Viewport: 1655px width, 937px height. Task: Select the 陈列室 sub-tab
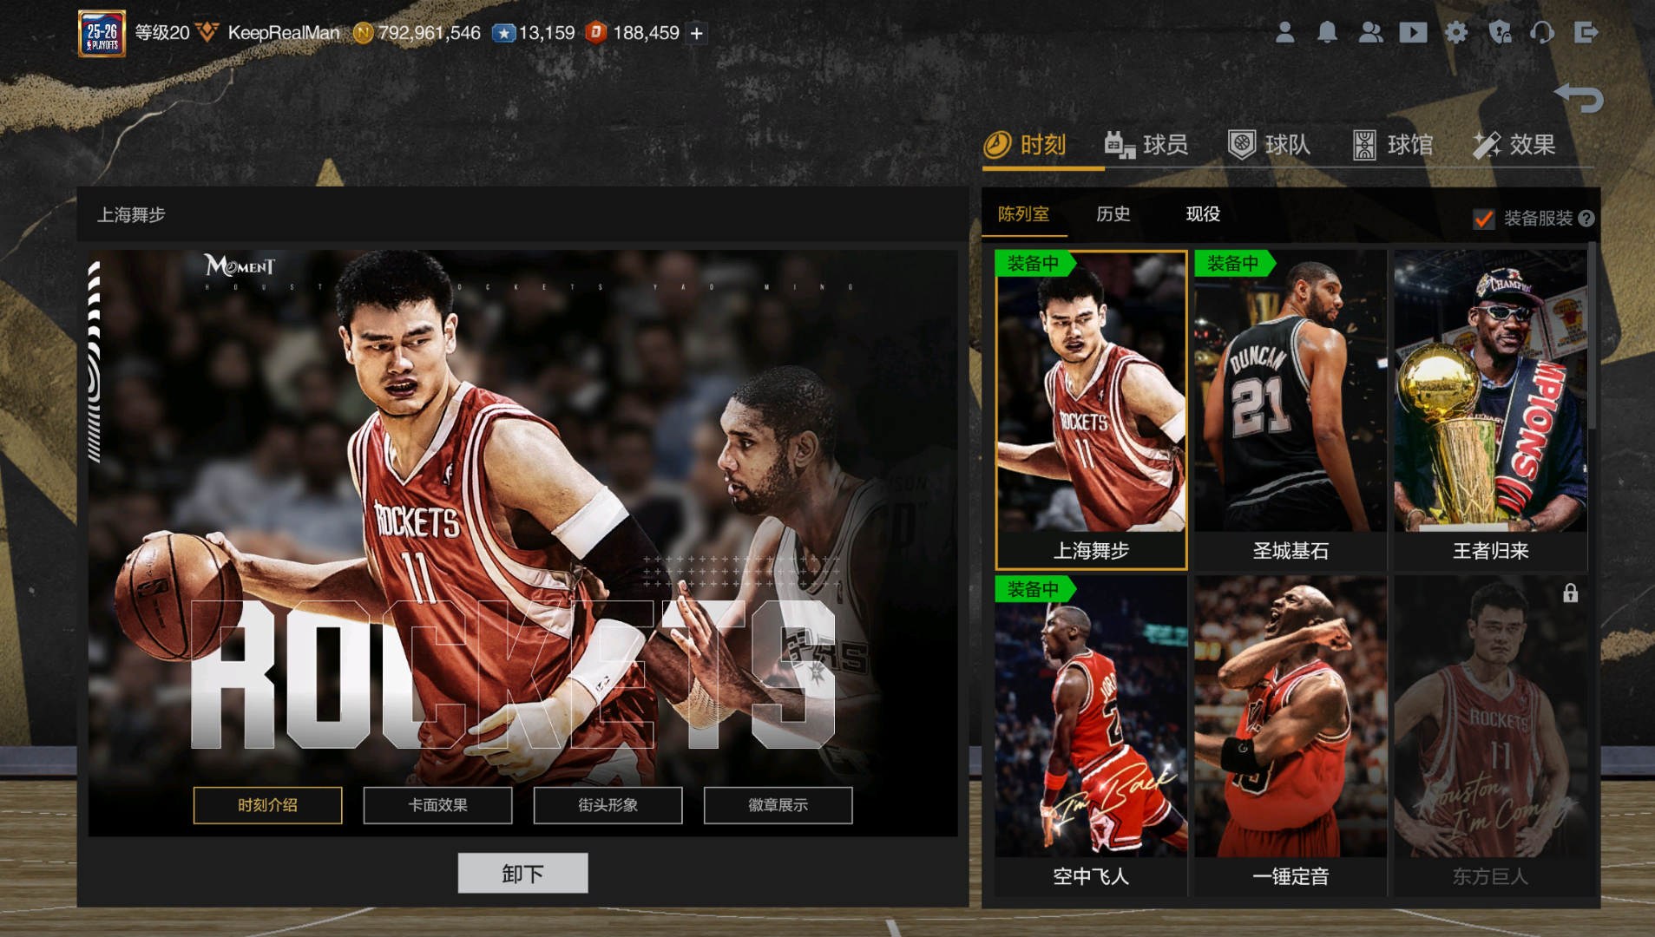(1023, 214)
